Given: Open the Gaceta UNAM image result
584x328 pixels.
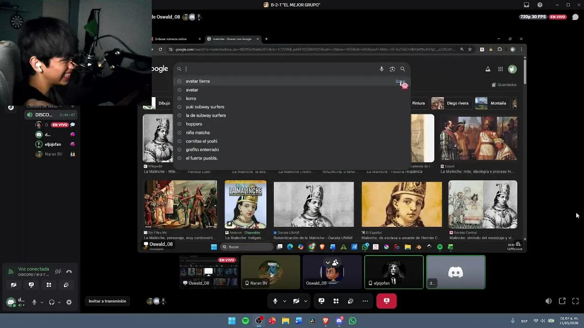Looking at the screenshot, I should point(313,205).
